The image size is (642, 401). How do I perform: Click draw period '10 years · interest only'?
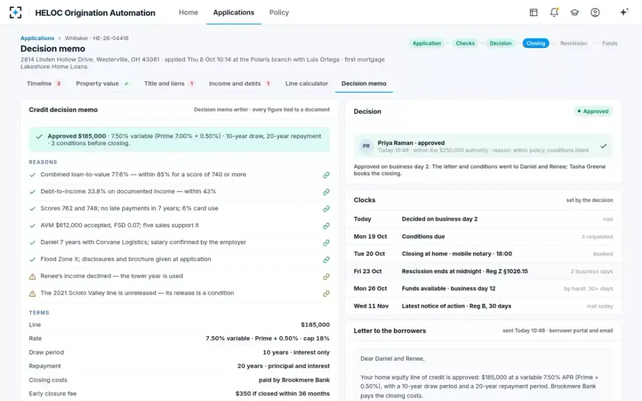point(296,352)
